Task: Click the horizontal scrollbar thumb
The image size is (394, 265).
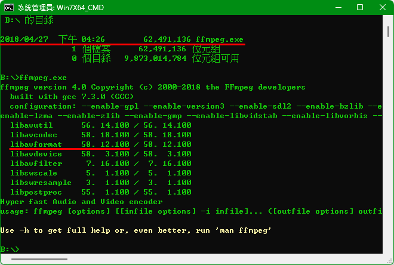Action: click(39, 259)
